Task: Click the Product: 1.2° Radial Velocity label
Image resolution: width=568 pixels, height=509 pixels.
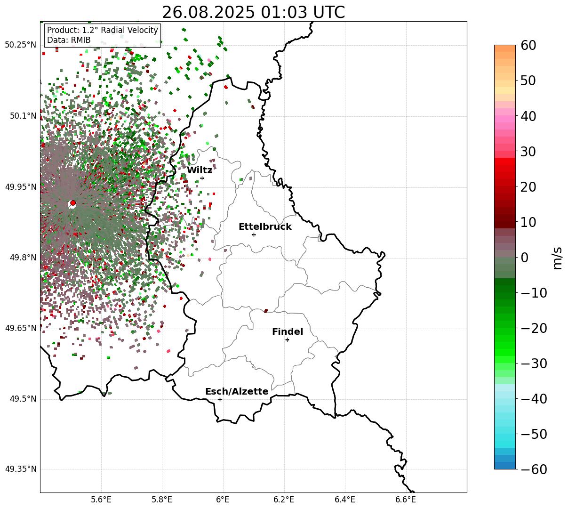Action: click(103, 30)
